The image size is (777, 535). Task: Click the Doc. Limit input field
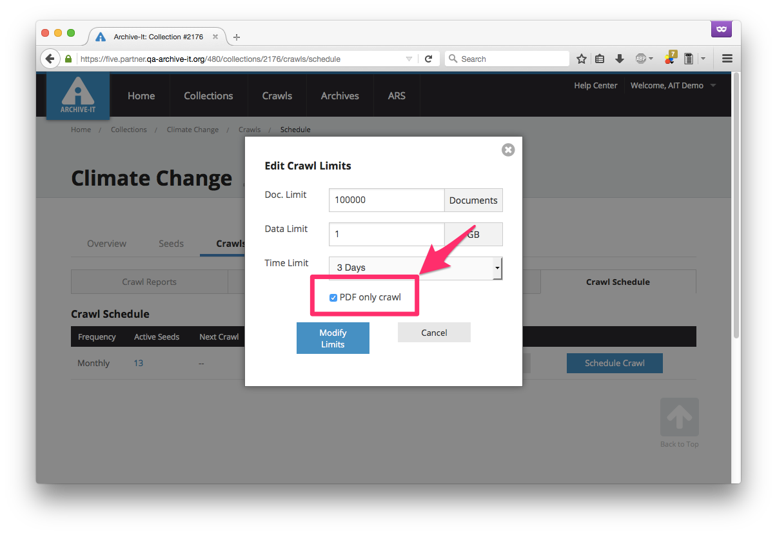[386, 200]
